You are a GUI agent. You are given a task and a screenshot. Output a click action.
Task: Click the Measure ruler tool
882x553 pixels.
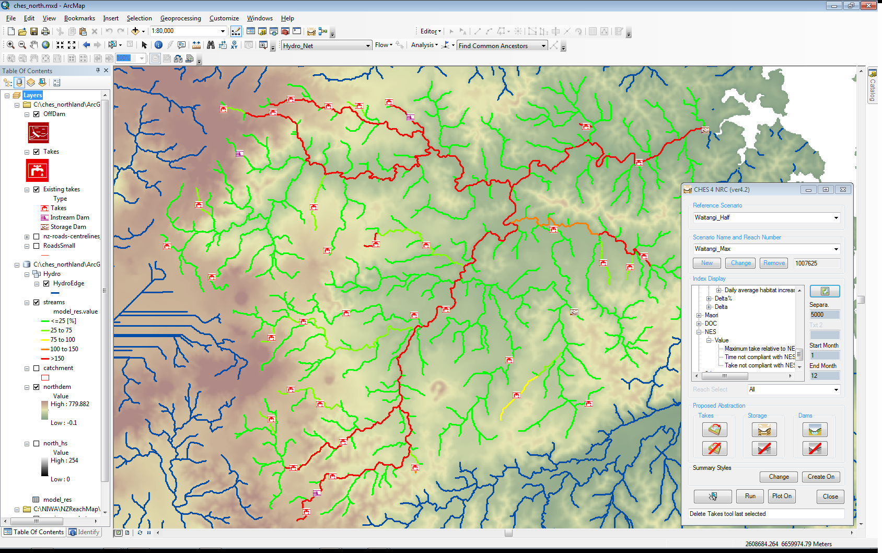[x=196, y=45]
